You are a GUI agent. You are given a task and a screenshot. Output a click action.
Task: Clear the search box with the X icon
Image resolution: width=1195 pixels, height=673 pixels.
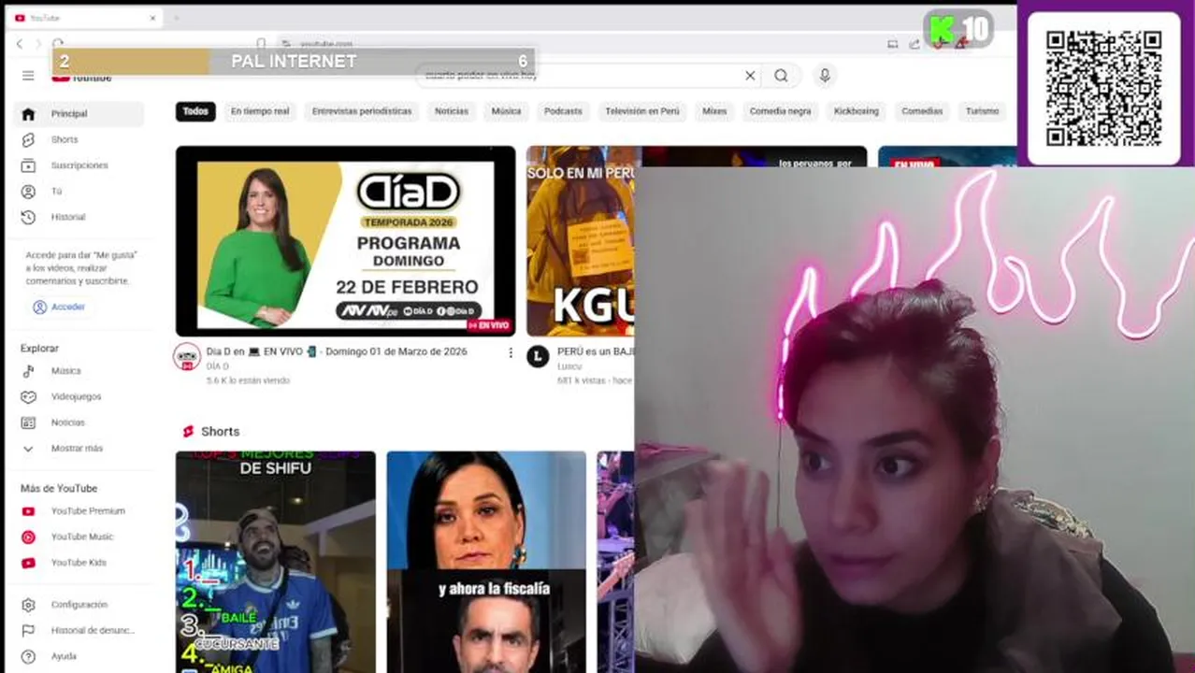[x=750, y=76]
